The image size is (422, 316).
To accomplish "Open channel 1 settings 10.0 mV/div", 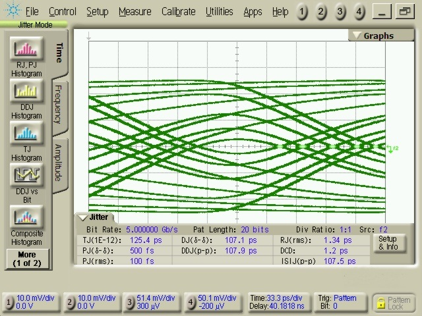I will [30, 302].
